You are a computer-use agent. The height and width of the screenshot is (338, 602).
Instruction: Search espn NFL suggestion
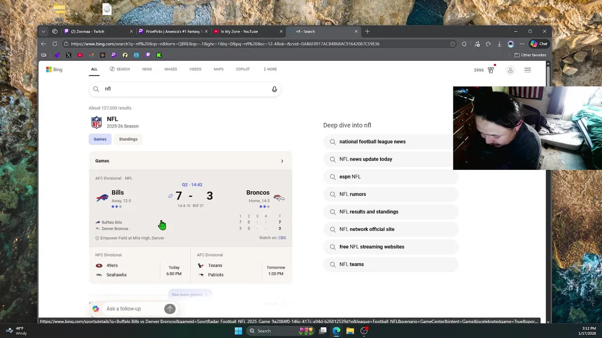pyautogui.click(x=391, y=177)
